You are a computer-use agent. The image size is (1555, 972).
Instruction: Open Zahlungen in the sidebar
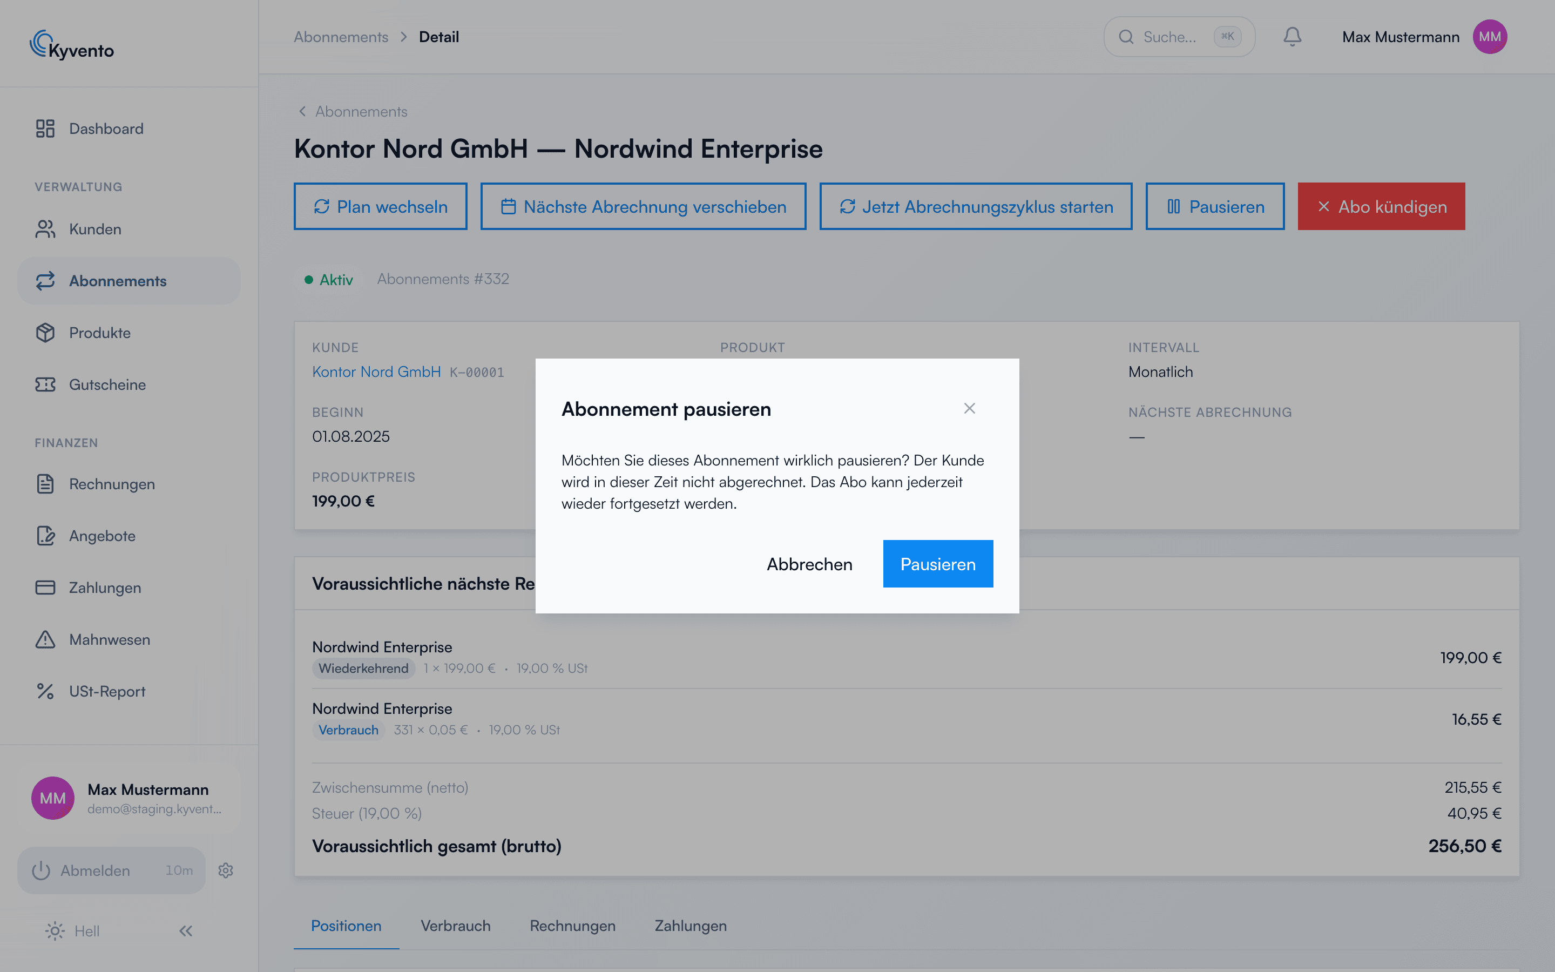[x=129, y=588]
